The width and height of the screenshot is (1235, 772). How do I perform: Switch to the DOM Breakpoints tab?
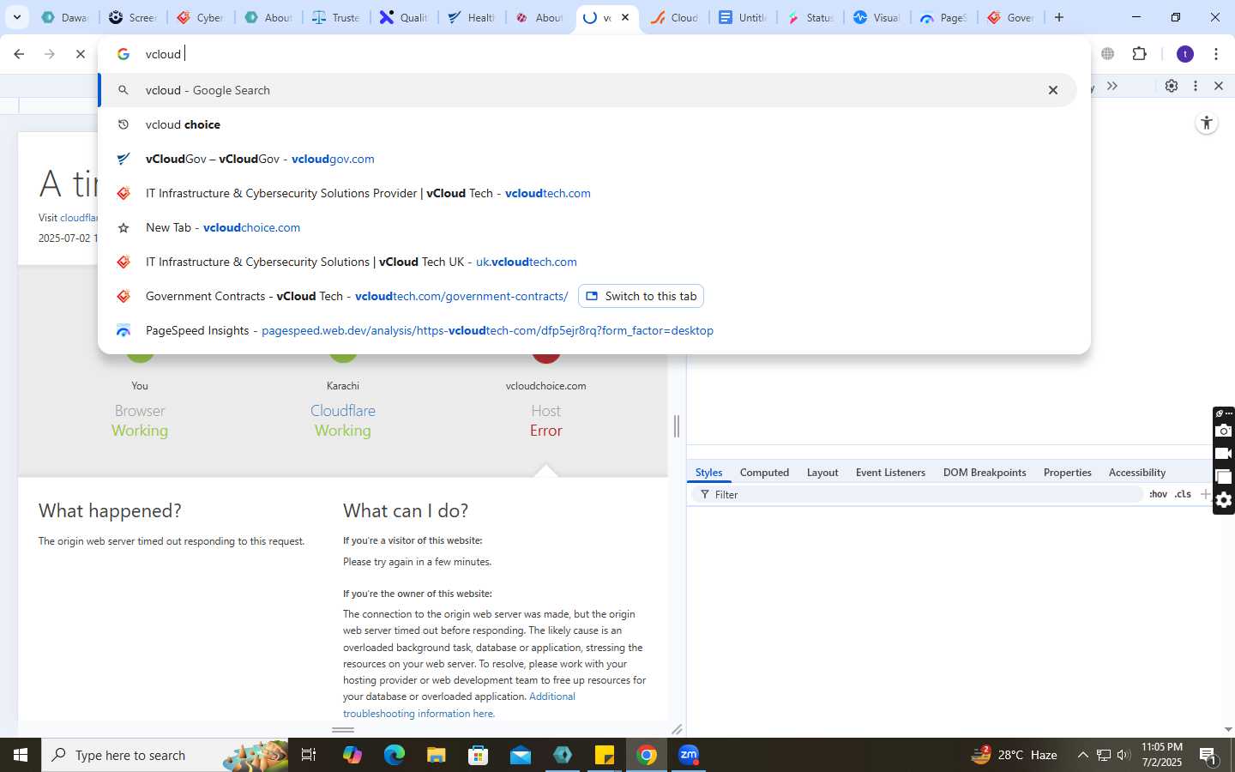pyautogui.click(x=985, y=473)
